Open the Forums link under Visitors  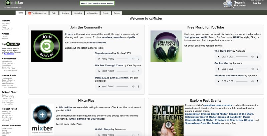pos(5,25)
